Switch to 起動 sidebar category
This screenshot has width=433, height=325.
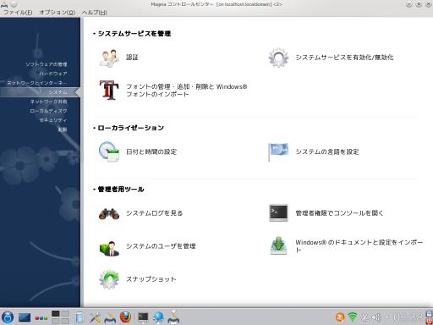[63, 129]
